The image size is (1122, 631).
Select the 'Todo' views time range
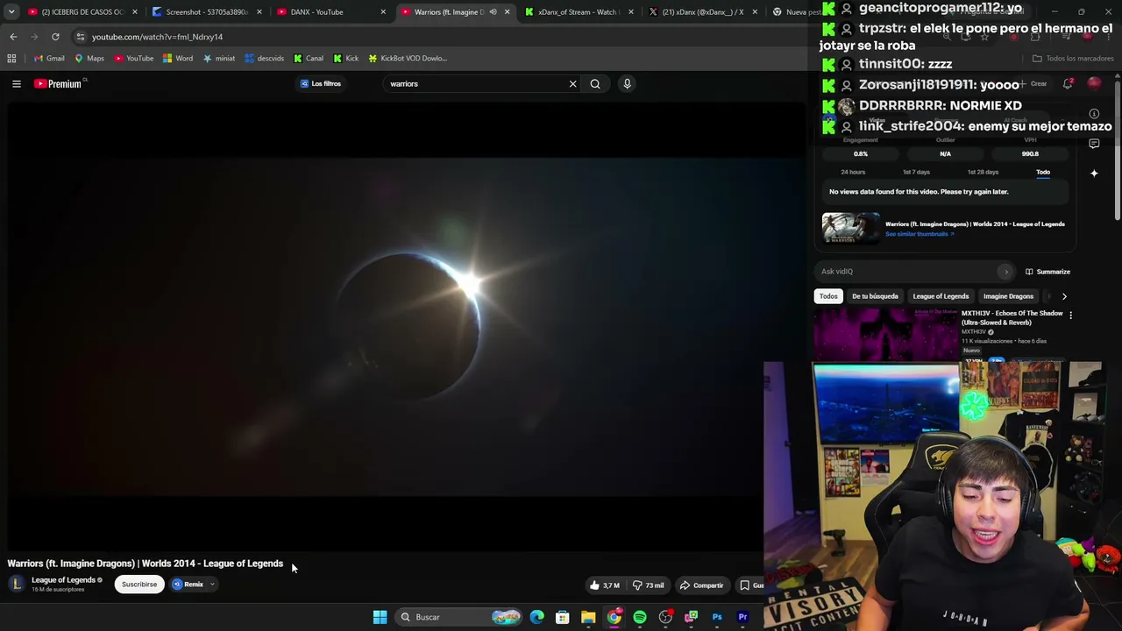(x=1043, y=172)
